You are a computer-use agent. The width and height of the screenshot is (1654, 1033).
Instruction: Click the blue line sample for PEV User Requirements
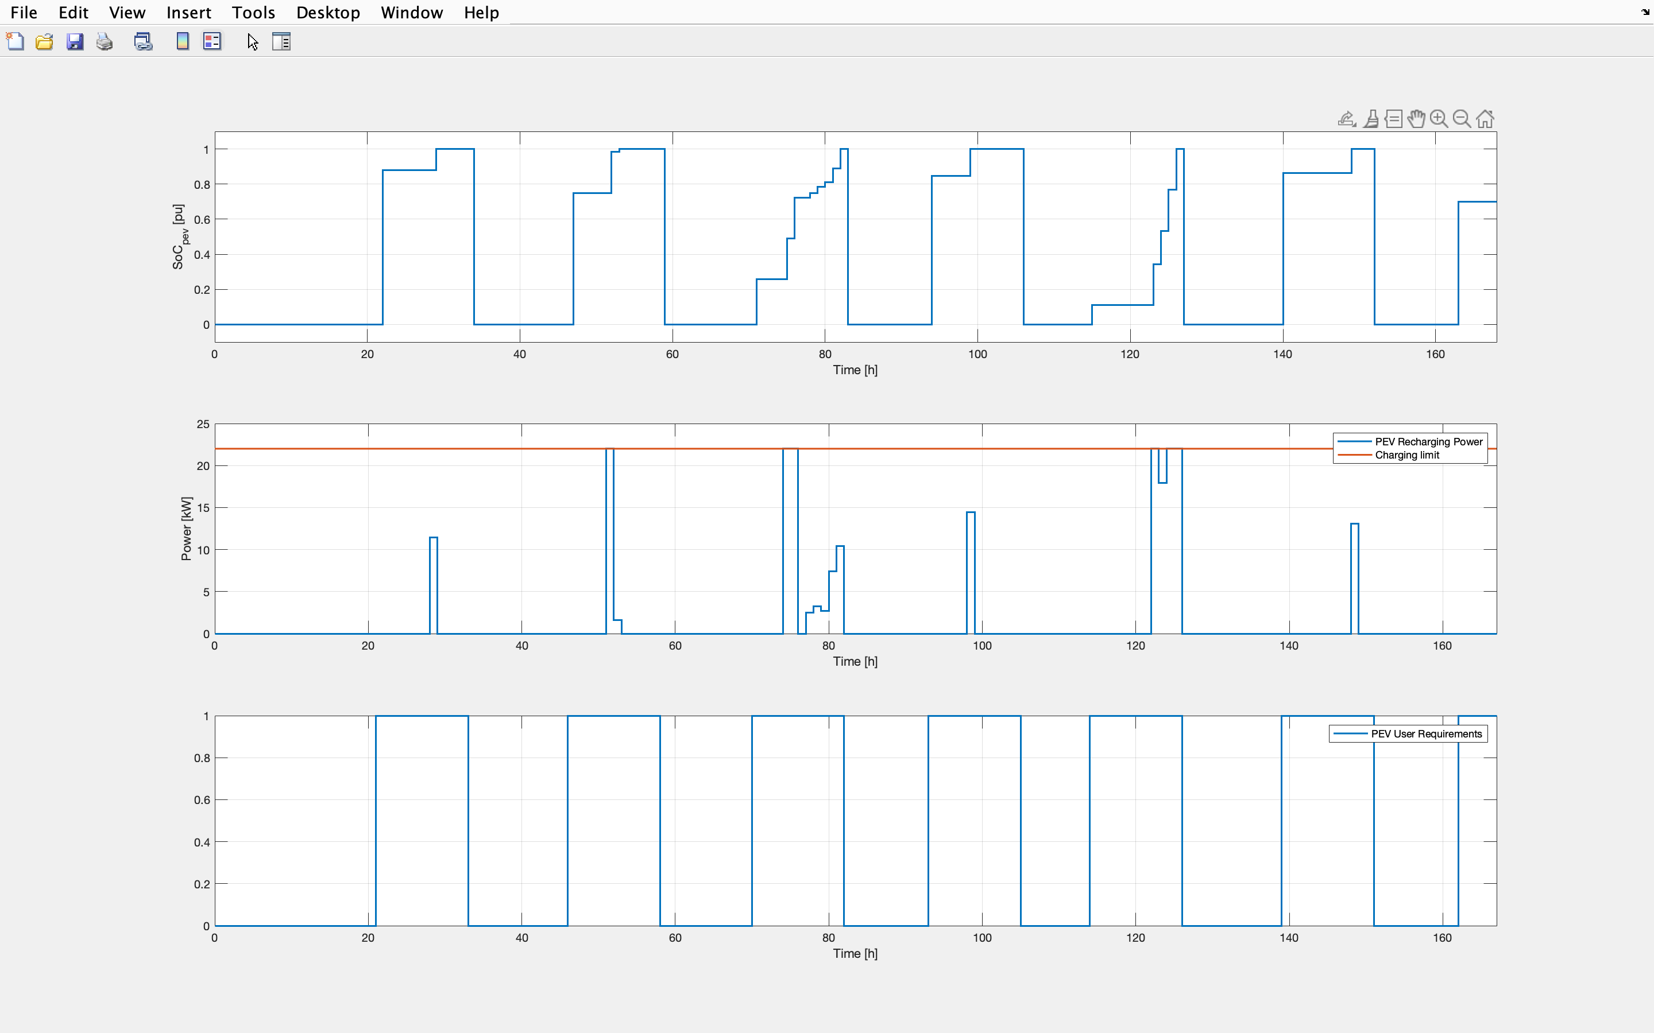(x=1351, y=734)
